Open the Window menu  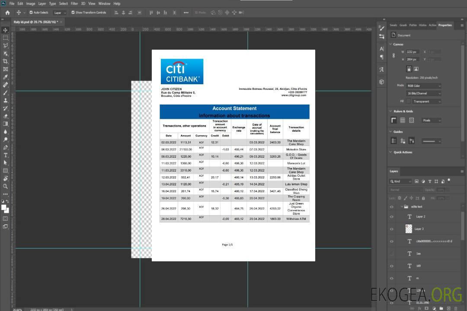click(104, 3)
